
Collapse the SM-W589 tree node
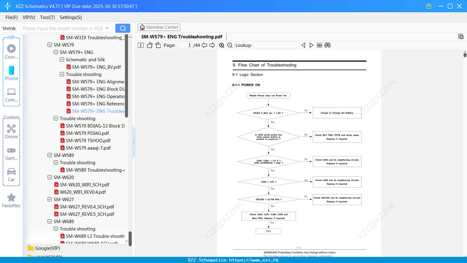(50, 155)
